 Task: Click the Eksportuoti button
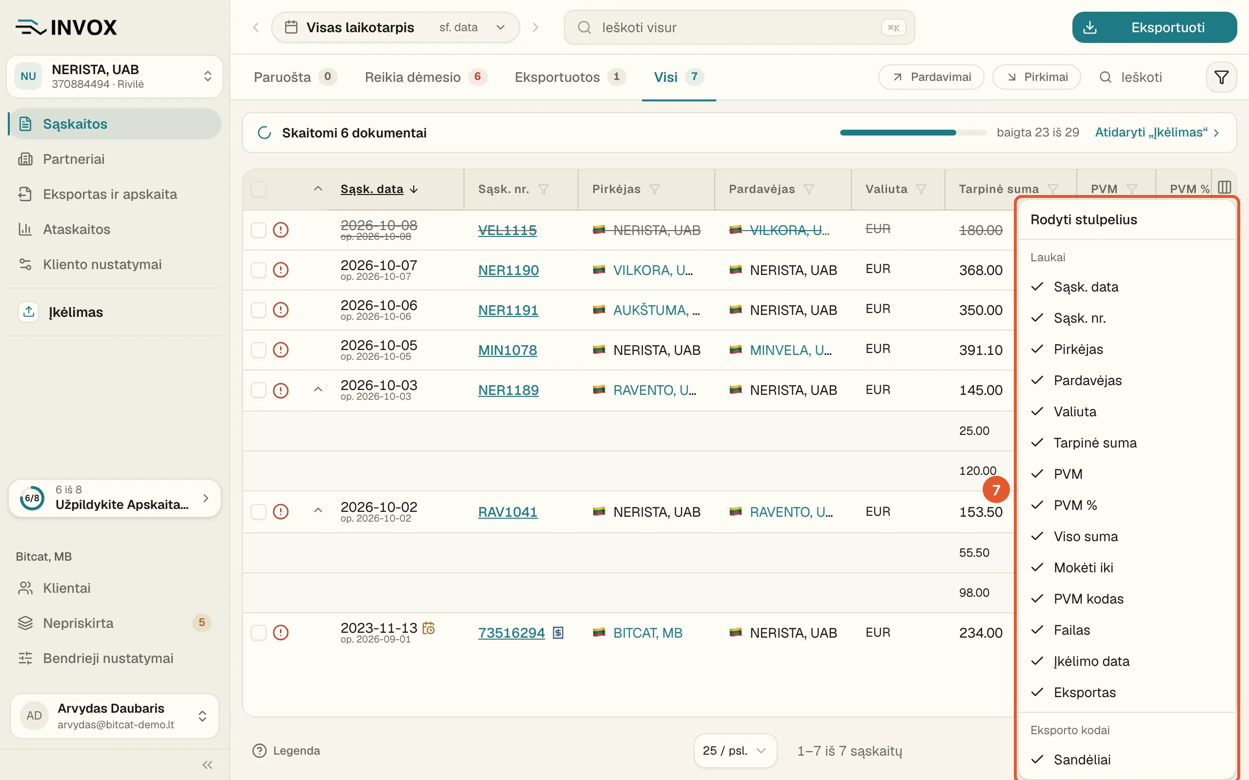[1154, 27]
